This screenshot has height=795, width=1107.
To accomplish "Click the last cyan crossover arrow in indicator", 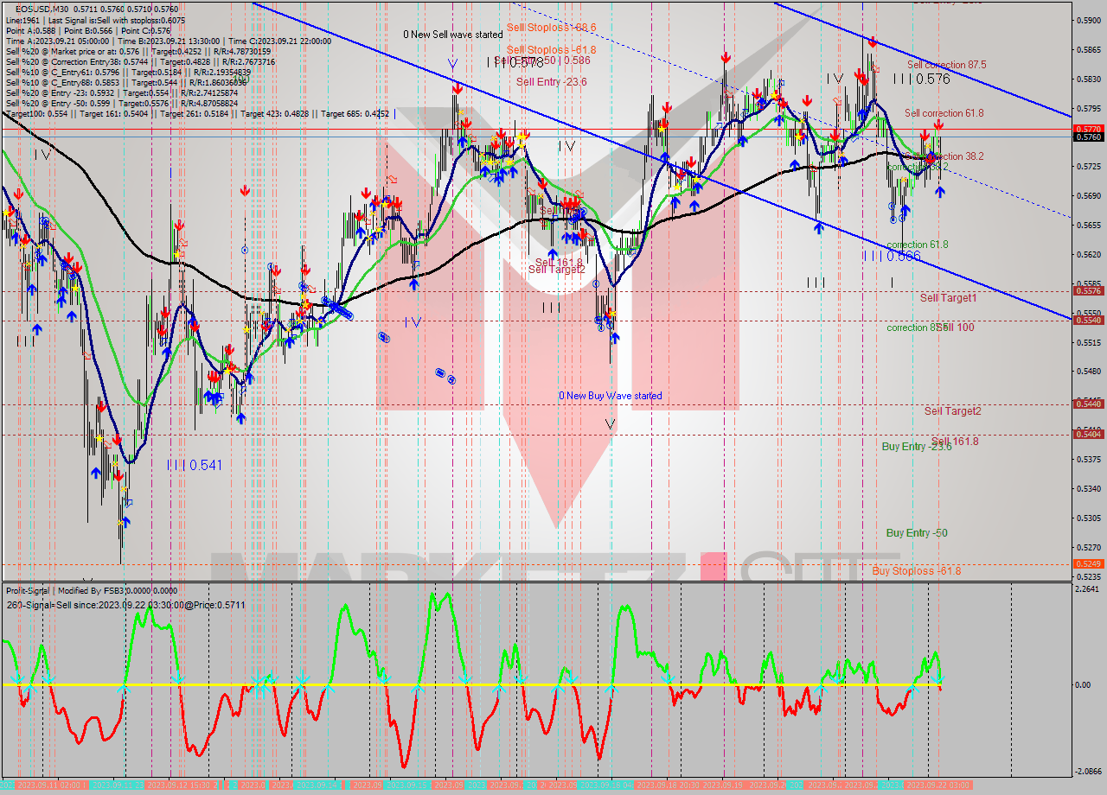I will point(938,680).
